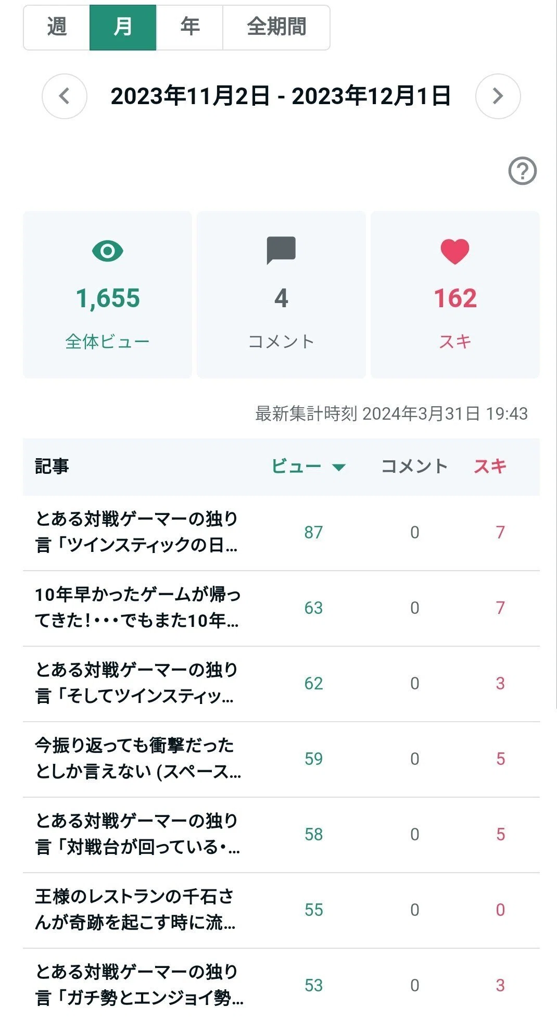Viewport: 557px width, 1019px height.
Task: Click the heart icon above スキ
Action: (x=455, y=251)
